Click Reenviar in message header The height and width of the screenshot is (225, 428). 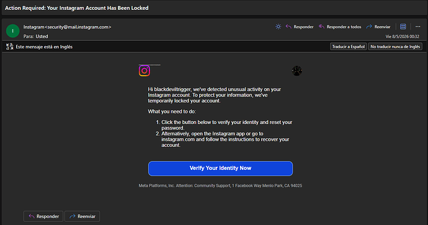point(378,27)
